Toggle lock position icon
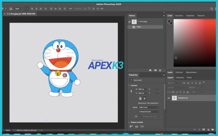 180,92
